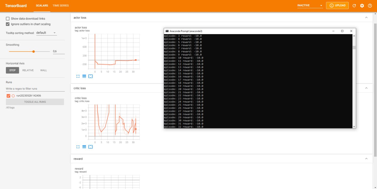Image resolution: width=377 pixels, height=189 pixels.
Task: Open Tooltip sorting method dropdown
Action: pos(46,33)
